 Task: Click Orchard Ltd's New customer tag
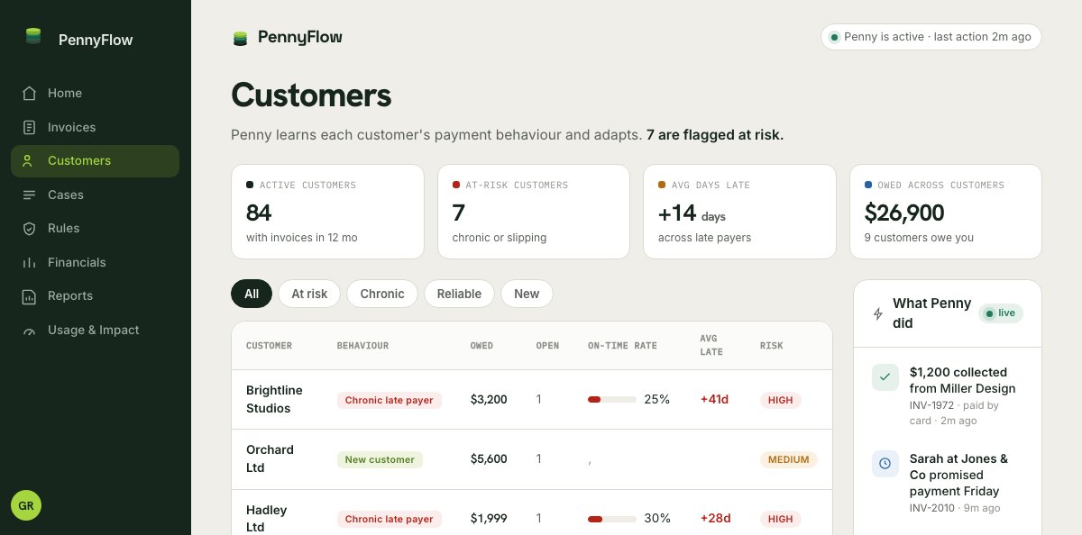(x=380, y=459)
